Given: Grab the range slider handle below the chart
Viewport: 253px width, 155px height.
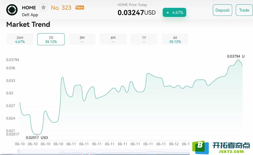Looking at the screenshot, I should [19, 151].
